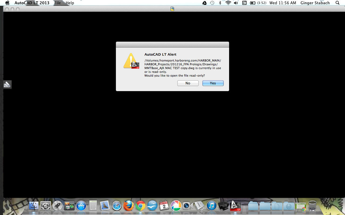345x215 pixels.
Task: Open the Downloads folder stack in Dock
Action: [x=289, y=206]
